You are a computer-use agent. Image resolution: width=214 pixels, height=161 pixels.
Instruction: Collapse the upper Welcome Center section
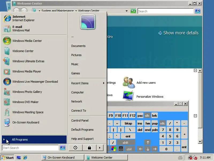[195, 70]
